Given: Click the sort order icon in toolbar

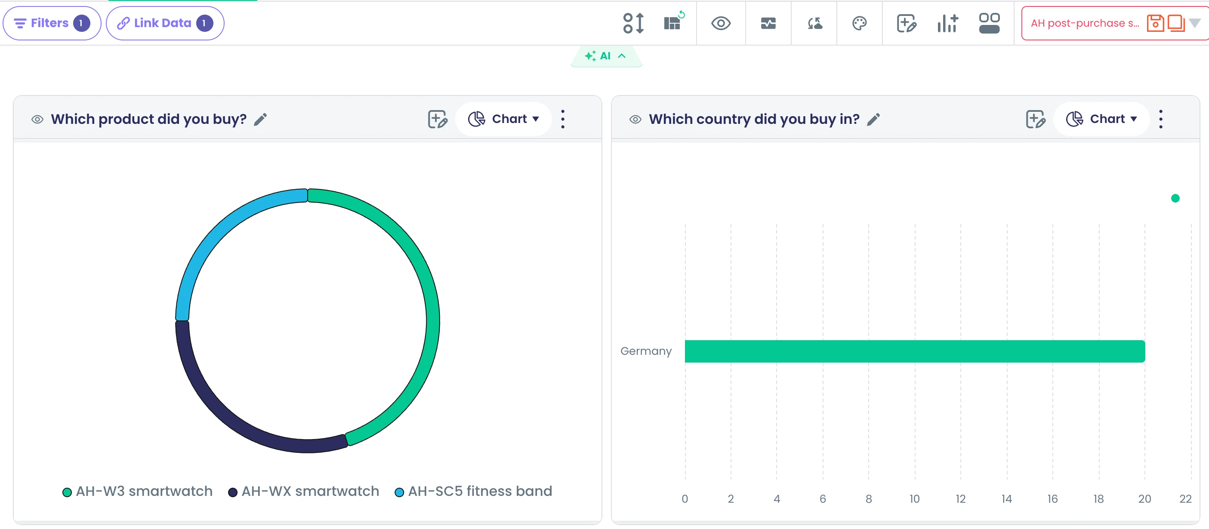Looking at the screenshot, I should (x=633, y=23).
